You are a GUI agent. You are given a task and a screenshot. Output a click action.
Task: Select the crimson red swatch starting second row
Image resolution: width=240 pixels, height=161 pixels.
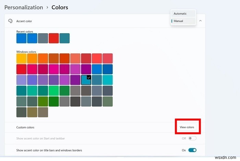(x=22, y=69)
